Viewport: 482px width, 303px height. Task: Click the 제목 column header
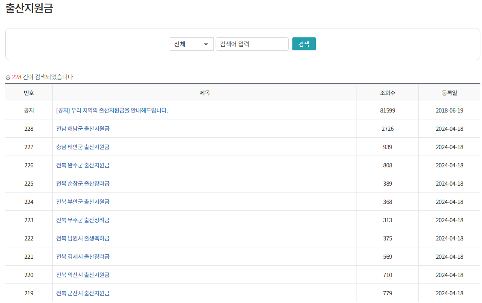(x=205, y=93)
